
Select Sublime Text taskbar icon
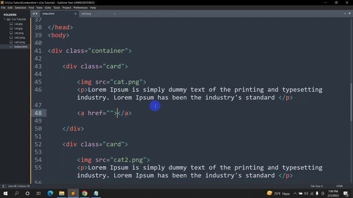(73, 193)
